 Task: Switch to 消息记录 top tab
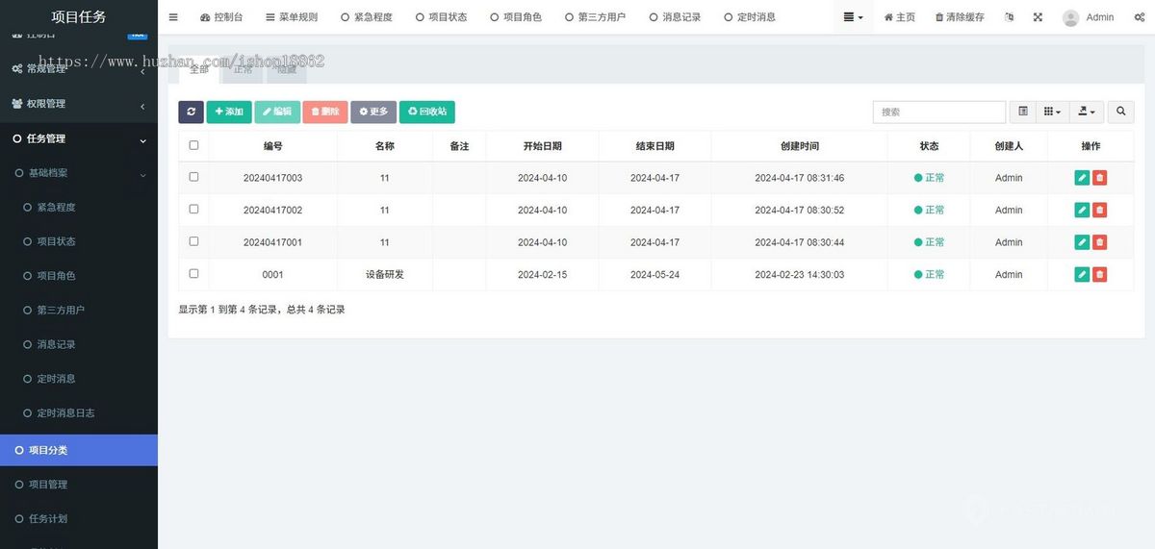[675, 17]
